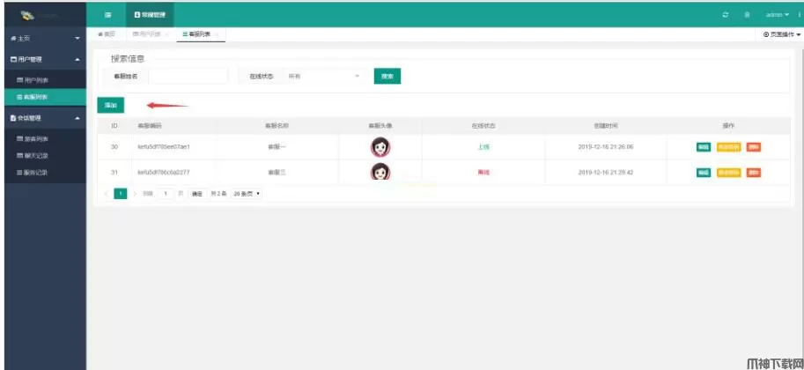Collapse the 用户管理 sidebar group
This screenshot has width=804, height=370.
(x=45, y=60)
